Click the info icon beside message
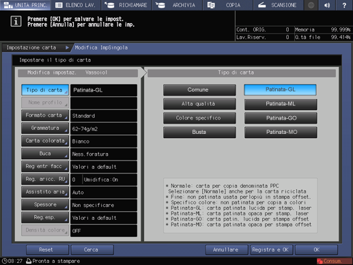The width and height of the screenshot is (353, 265). (16, 21)
